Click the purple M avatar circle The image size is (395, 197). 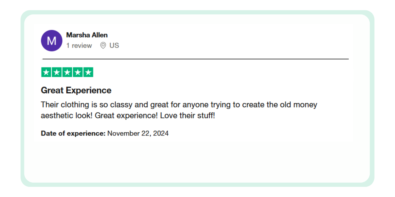(x=52, y=41)
